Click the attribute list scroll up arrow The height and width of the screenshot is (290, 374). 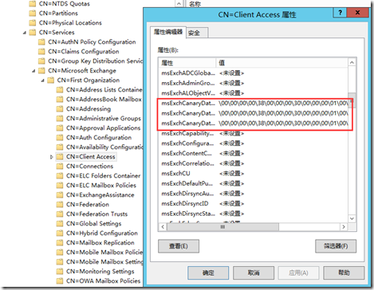click(x=352, y=62)
